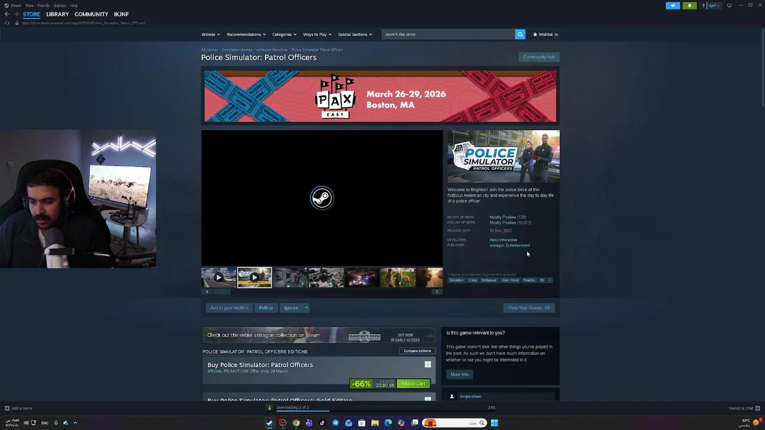Open TikTok app in the taskbar
Screen dimensions: 765x430
coord(322,423)
